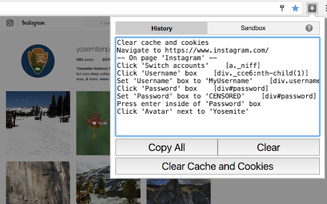
Task: Click the extension icon in the browser toolbar
Action: [312, 8]
